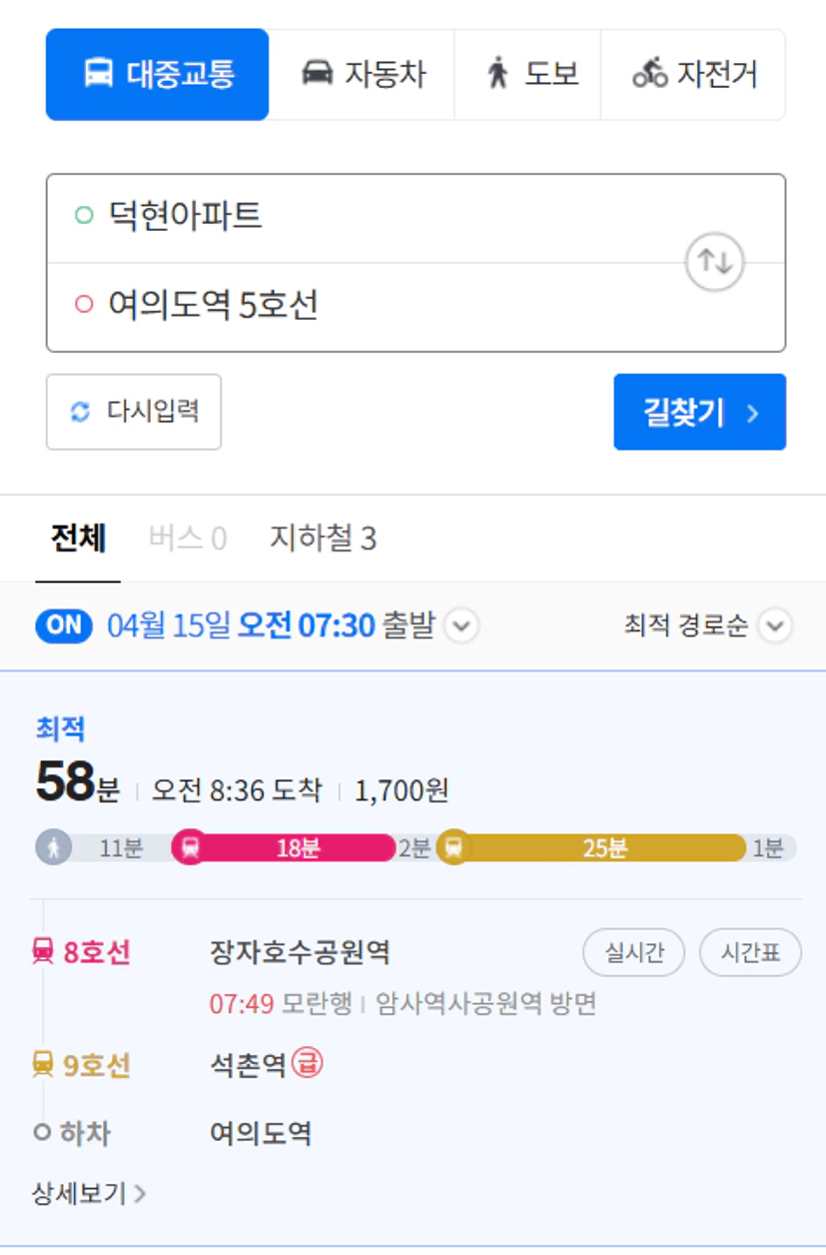Expand the departure time dropdown arrow
The width and height of the screenshot is (826, 1255).
tap(461, 627)
